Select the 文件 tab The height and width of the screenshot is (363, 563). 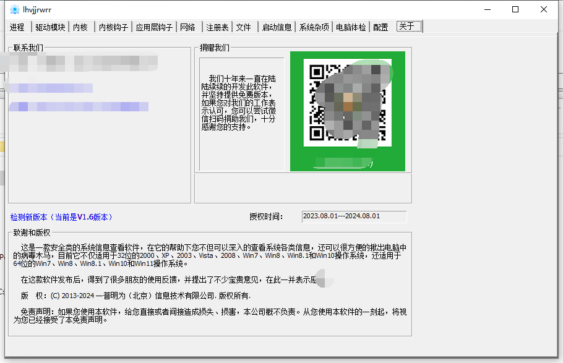(x=243, y=27)
